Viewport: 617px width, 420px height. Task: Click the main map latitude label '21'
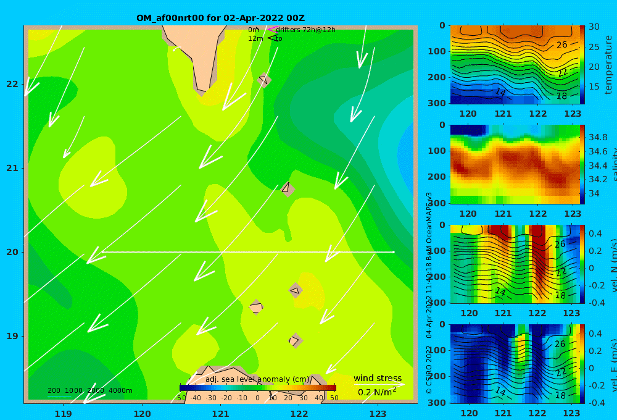pos(12,168)
